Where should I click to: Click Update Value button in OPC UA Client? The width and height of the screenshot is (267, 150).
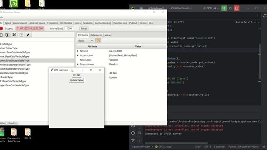tap(76, 80)
